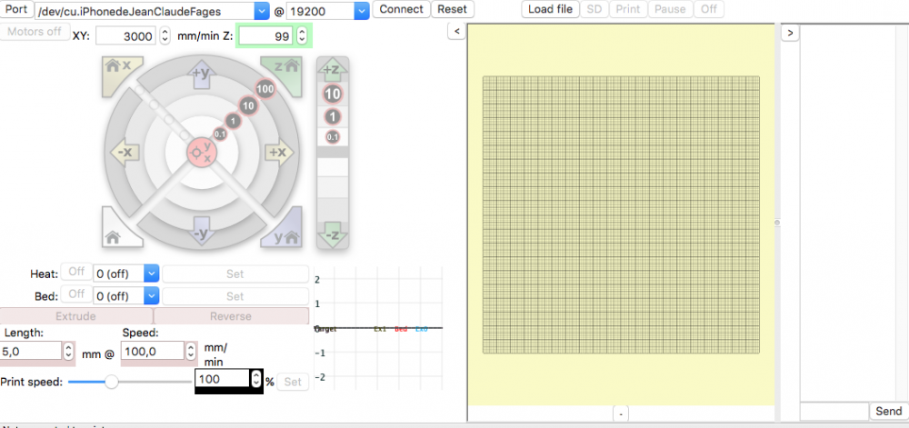Click the Z feedrate stepper arrows
The height and width of the screenshot is (428, 909).
coord(302,36)
